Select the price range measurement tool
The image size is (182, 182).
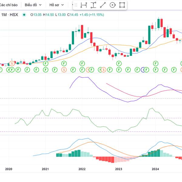tap(93, 5)
